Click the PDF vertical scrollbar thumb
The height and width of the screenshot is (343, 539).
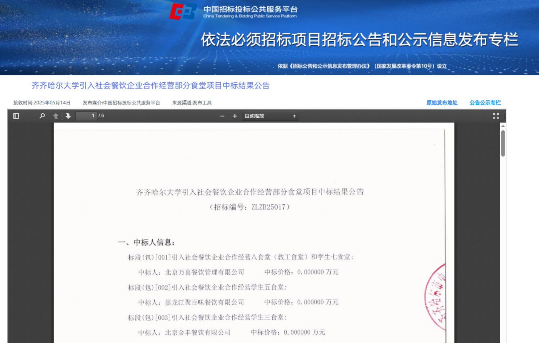pos(503,143)
